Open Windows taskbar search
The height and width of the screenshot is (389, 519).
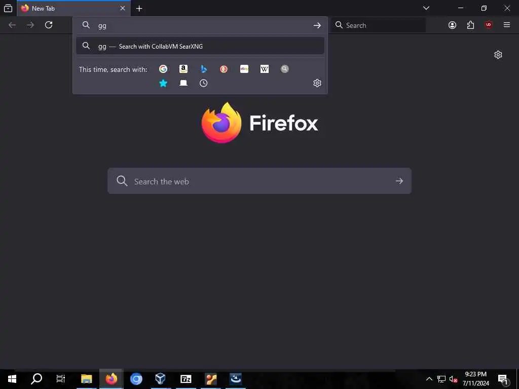[36, 379]
